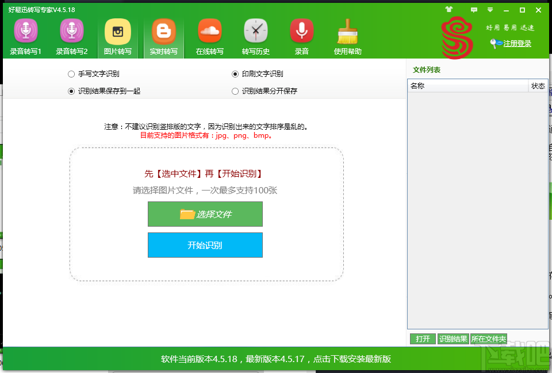Open the 录音转写1 microphone tool

(25, 36)
